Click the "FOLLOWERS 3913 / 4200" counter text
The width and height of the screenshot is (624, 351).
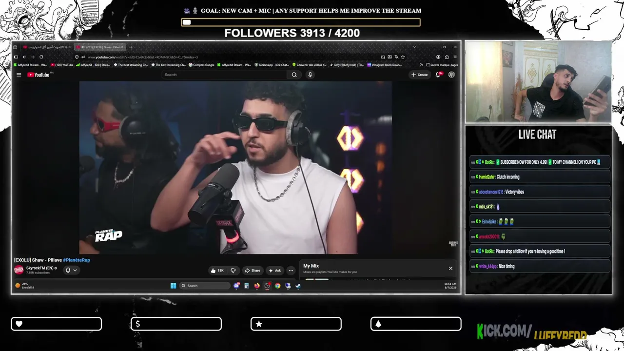(x=292, y=33)
